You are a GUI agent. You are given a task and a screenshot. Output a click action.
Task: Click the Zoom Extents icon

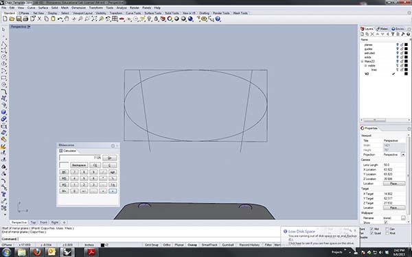click(94, 19)
